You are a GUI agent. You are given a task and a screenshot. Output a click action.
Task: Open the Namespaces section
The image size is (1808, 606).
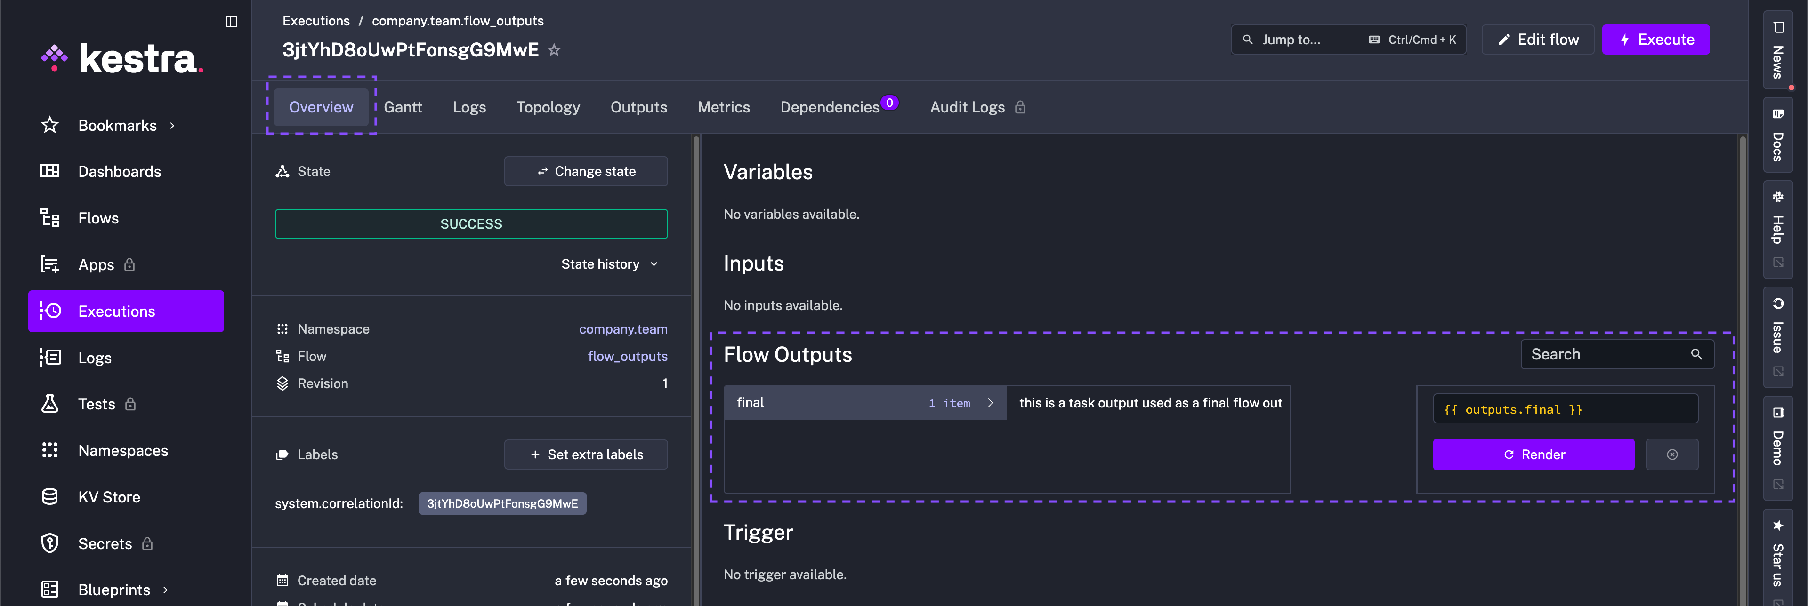pyautogui.click(x=123, y=450)
